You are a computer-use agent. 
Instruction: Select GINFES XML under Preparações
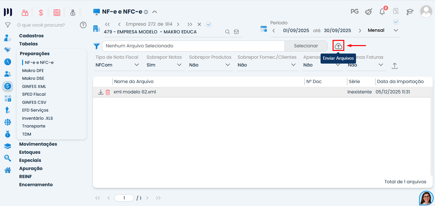34,86
